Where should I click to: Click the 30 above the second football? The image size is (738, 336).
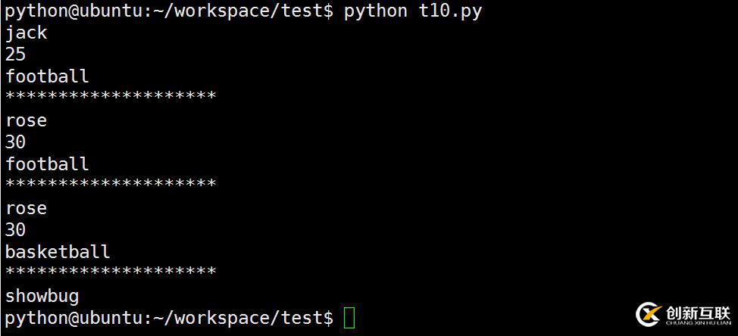[x=16, y=142]
